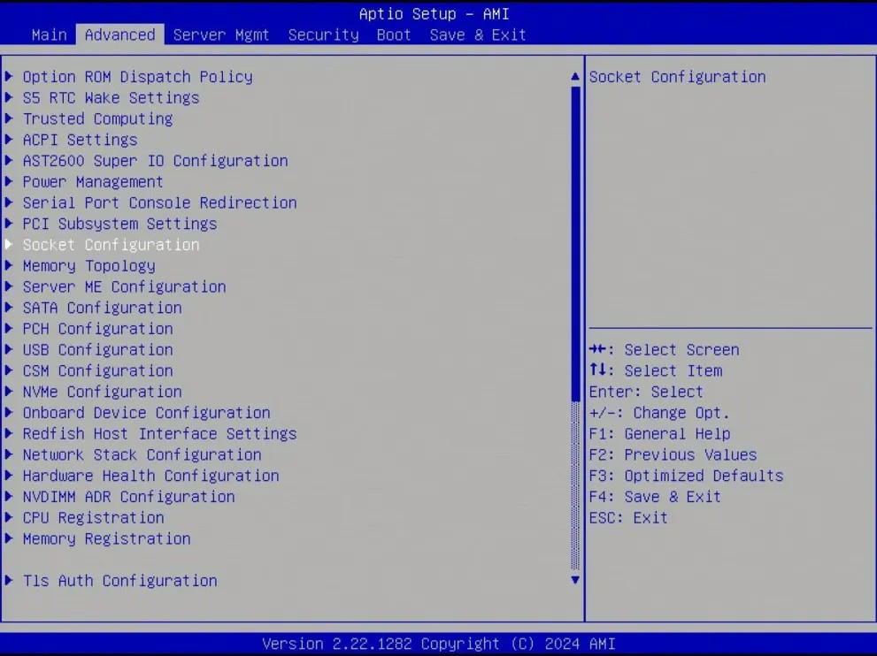Open ACPI Settings

(x=79, y=140)
